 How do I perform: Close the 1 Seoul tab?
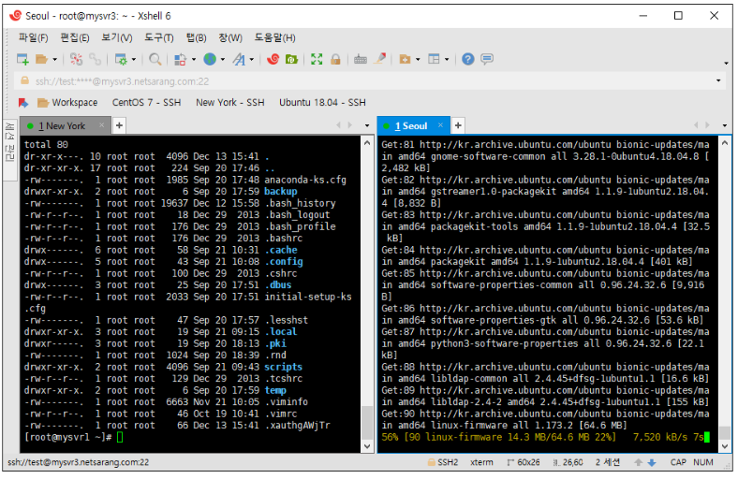point(440,125)
